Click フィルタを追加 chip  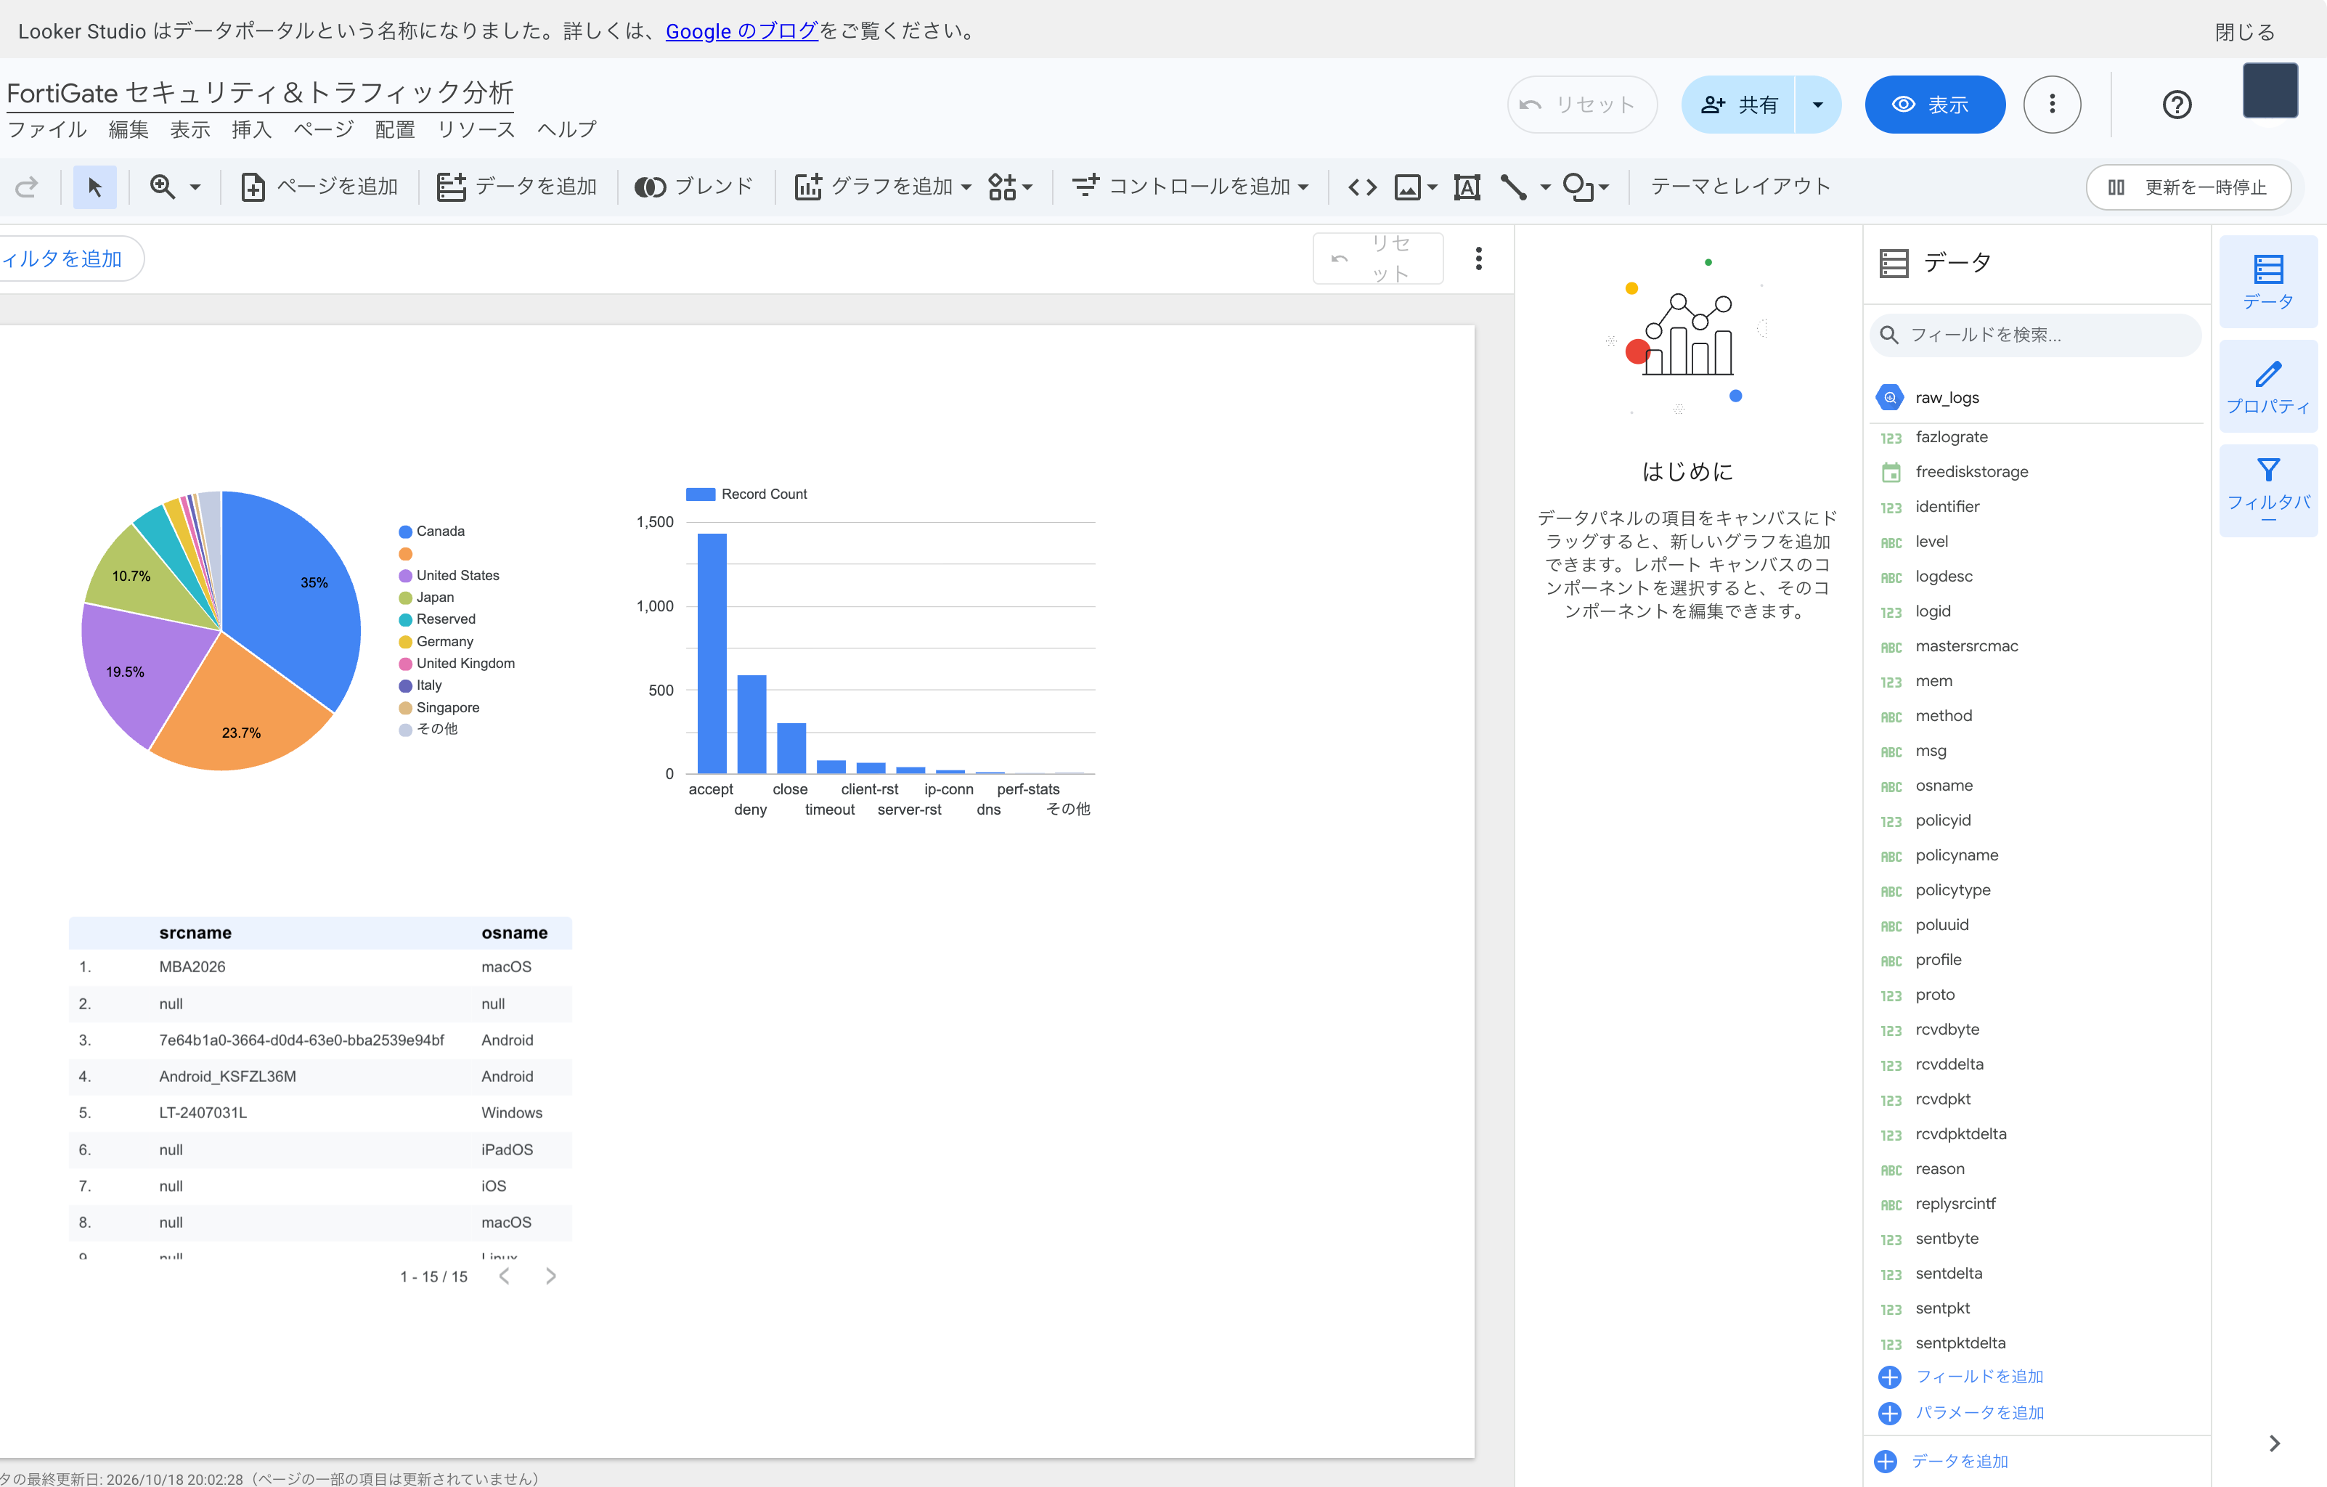68,259
